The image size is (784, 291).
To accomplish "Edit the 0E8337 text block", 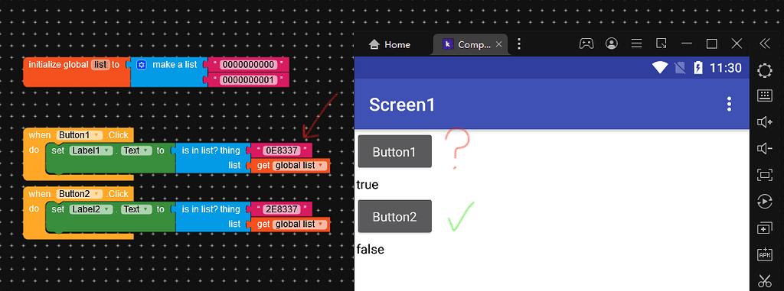I will pos(282,150).
